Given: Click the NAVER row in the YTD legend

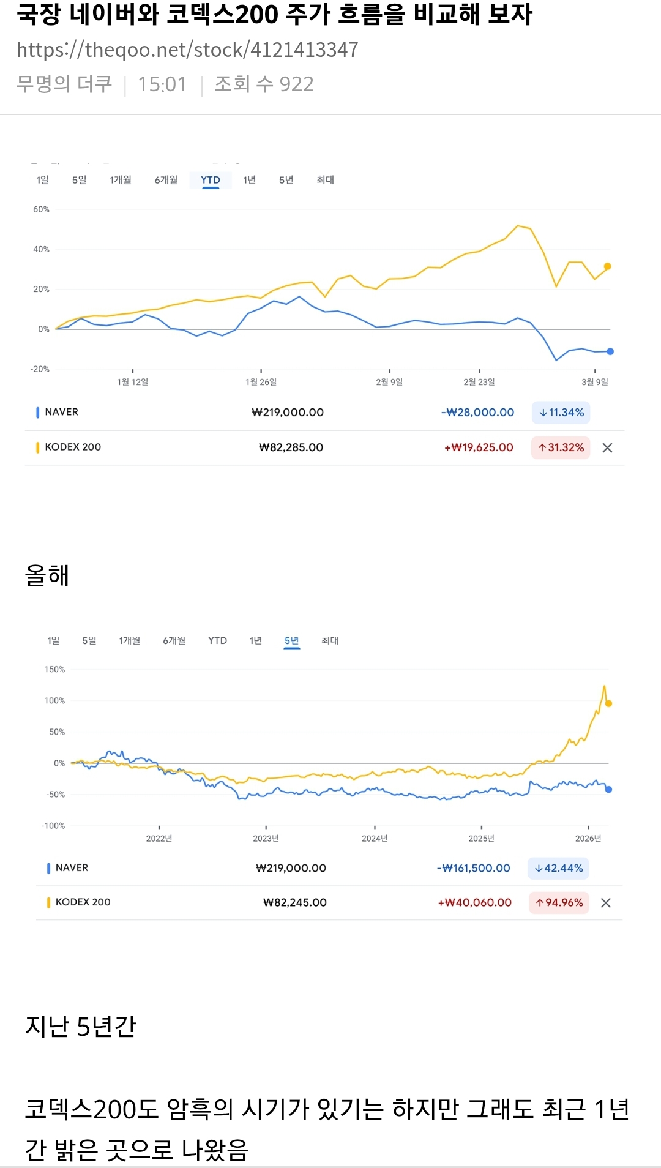Looking at the screenshot, I should (x=61, y=412).
